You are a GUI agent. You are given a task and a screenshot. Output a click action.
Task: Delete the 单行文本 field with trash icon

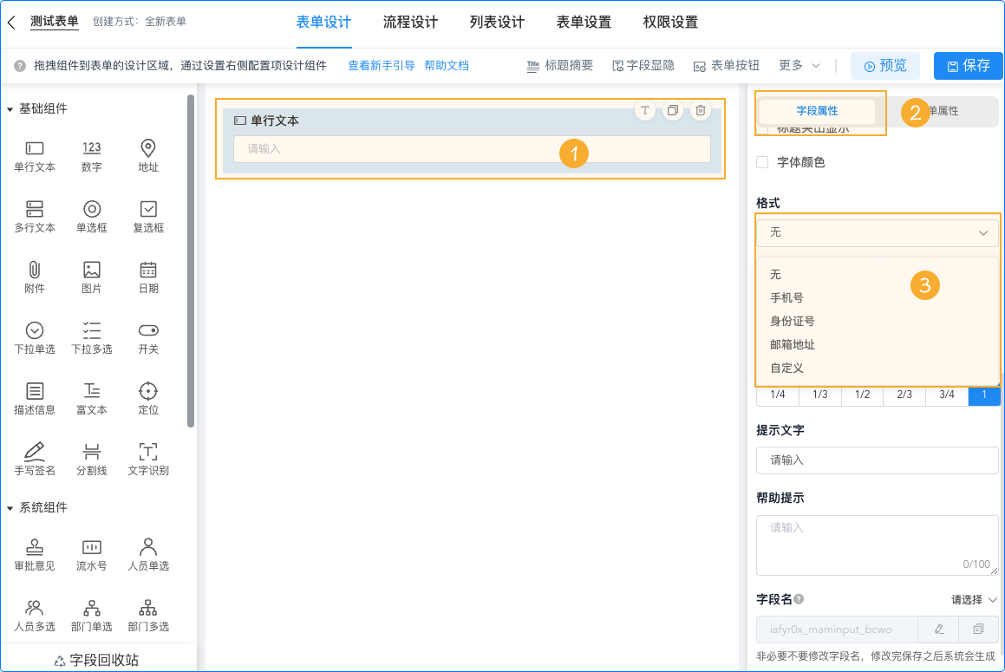pyautogui.click(x=702, y=111)
